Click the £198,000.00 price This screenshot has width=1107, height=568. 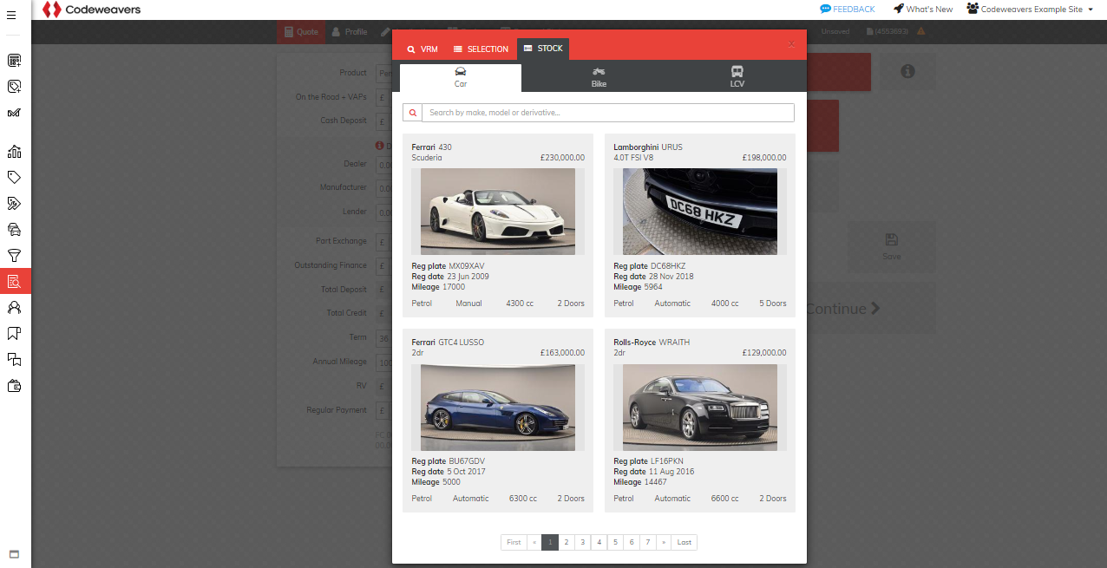pos(764,158)
